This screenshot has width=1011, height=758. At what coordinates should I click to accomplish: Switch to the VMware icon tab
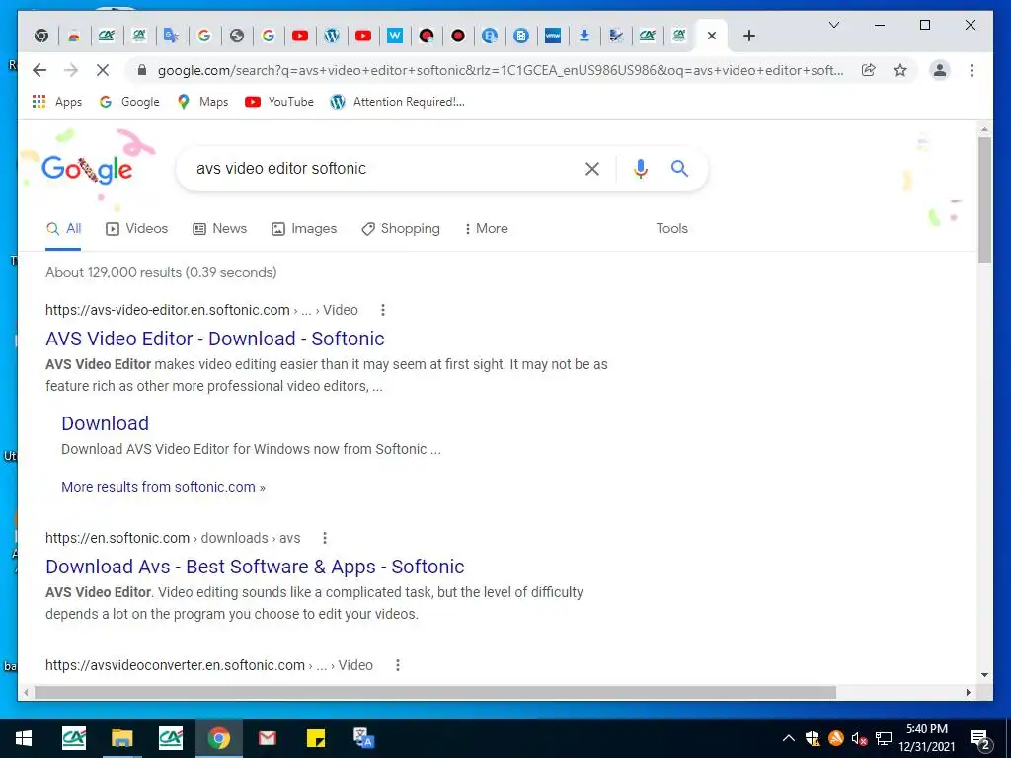(x=553, y=37)
